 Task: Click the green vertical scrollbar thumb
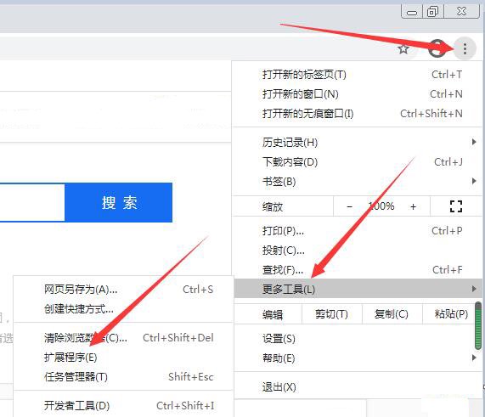click(x=478, y=326)
